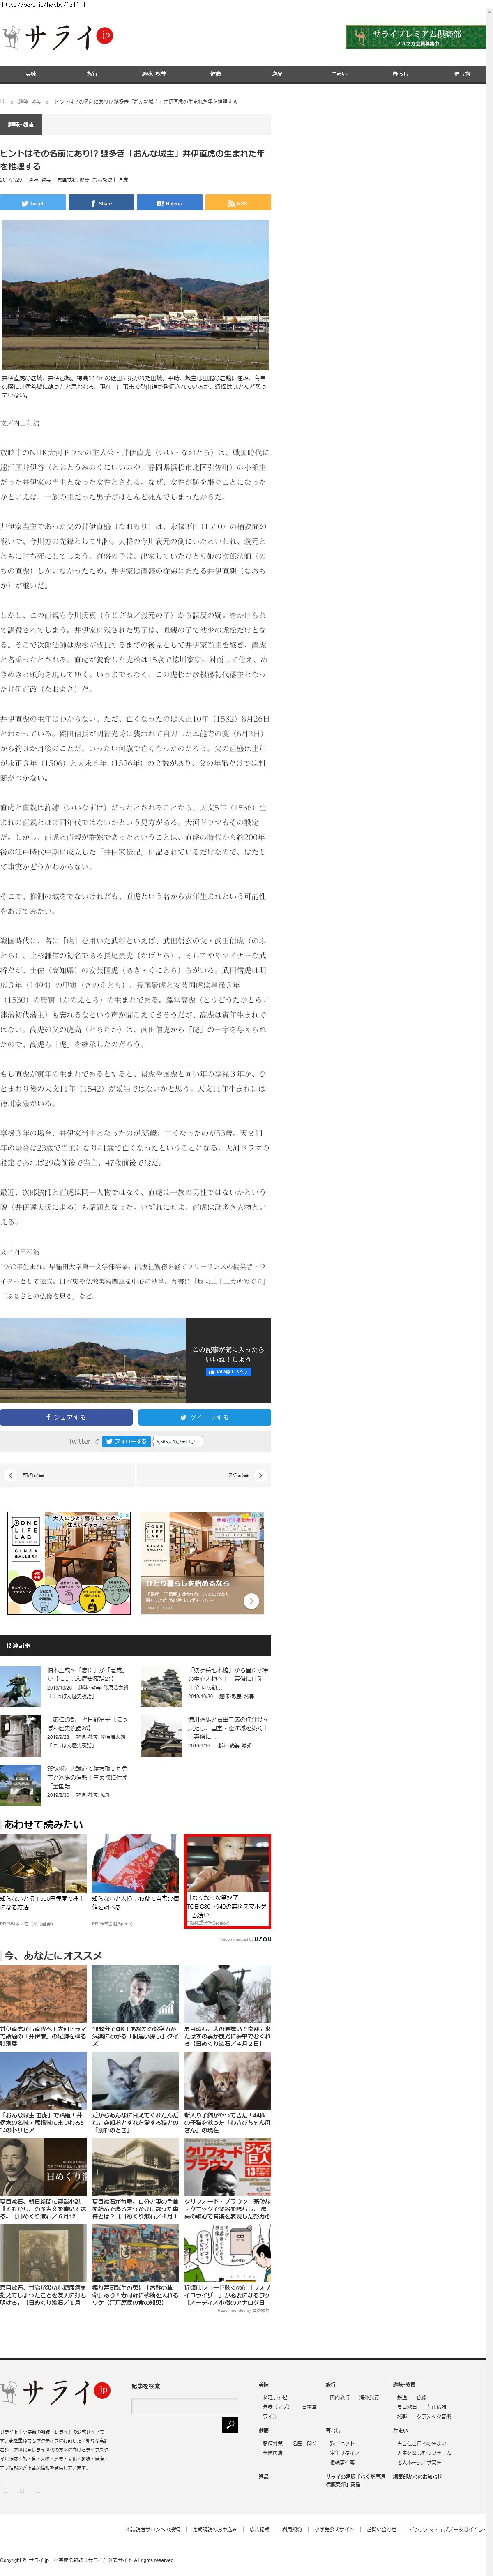Open the 旅行 tab in the navigation bar

(x=92, y=74)
